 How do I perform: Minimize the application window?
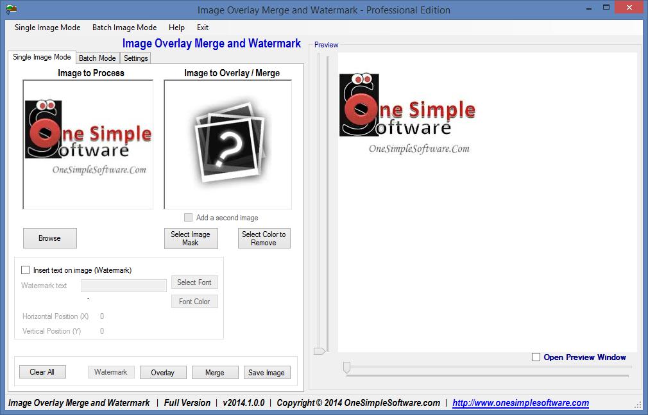[589, 8]
